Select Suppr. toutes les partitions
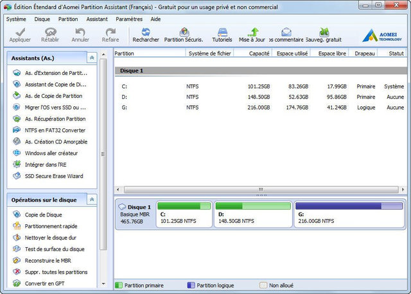Image resolution: width=411 pixels, height=294 pixels. point(50,272)
